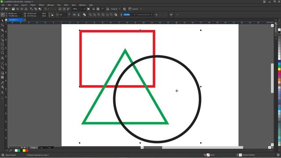Screen dimensions: 281x158
Task: Click the Import icon
Action: (x=60, y=9)
